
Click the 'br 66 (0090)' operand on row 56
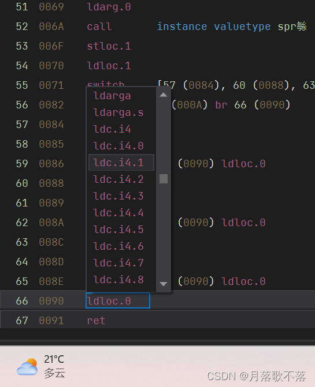[x=253, y=105]
